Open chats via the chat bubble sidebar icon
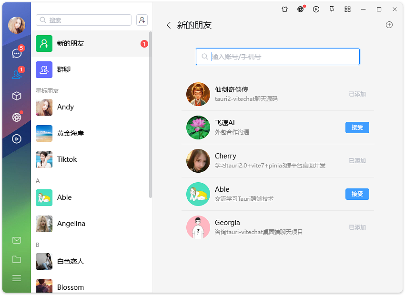Viewport: 405px width, 295px height. click(17, 53)
